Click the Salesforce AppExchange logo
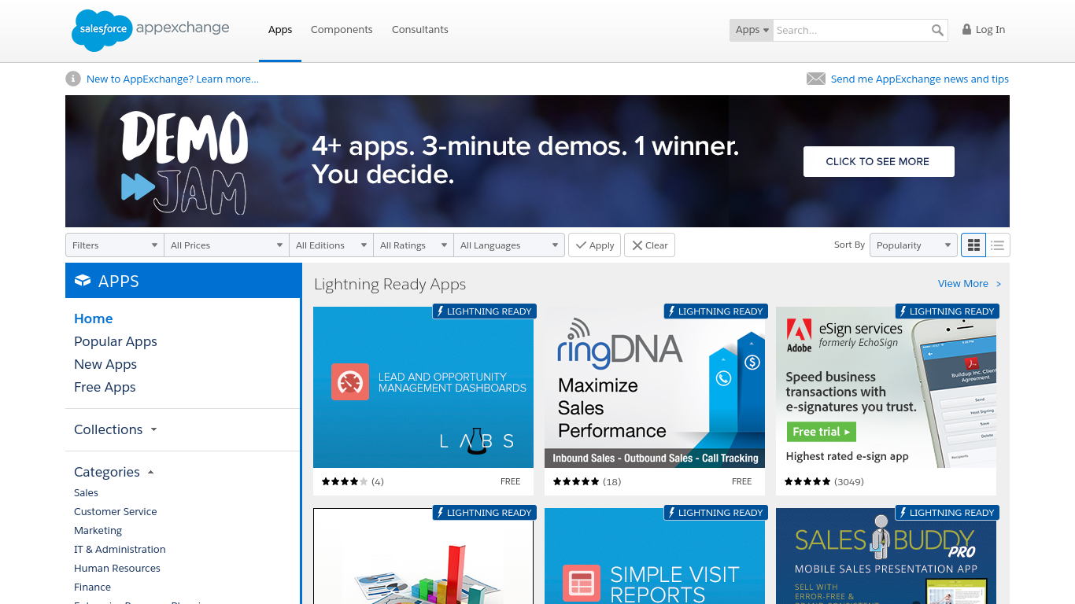 pos(150,30)
